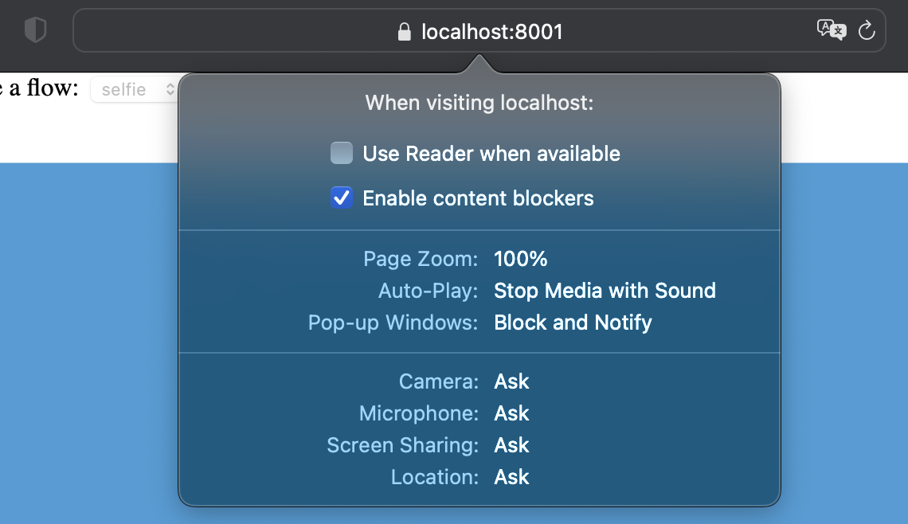Viewport: 908px width, 524px height.
Task: Change the Camera permission from Ask
Action: tap(511, 381)
